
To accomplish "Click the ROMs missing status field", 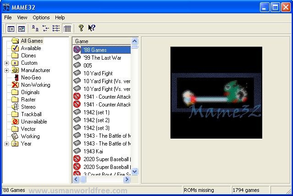I will tap(206, 190).
